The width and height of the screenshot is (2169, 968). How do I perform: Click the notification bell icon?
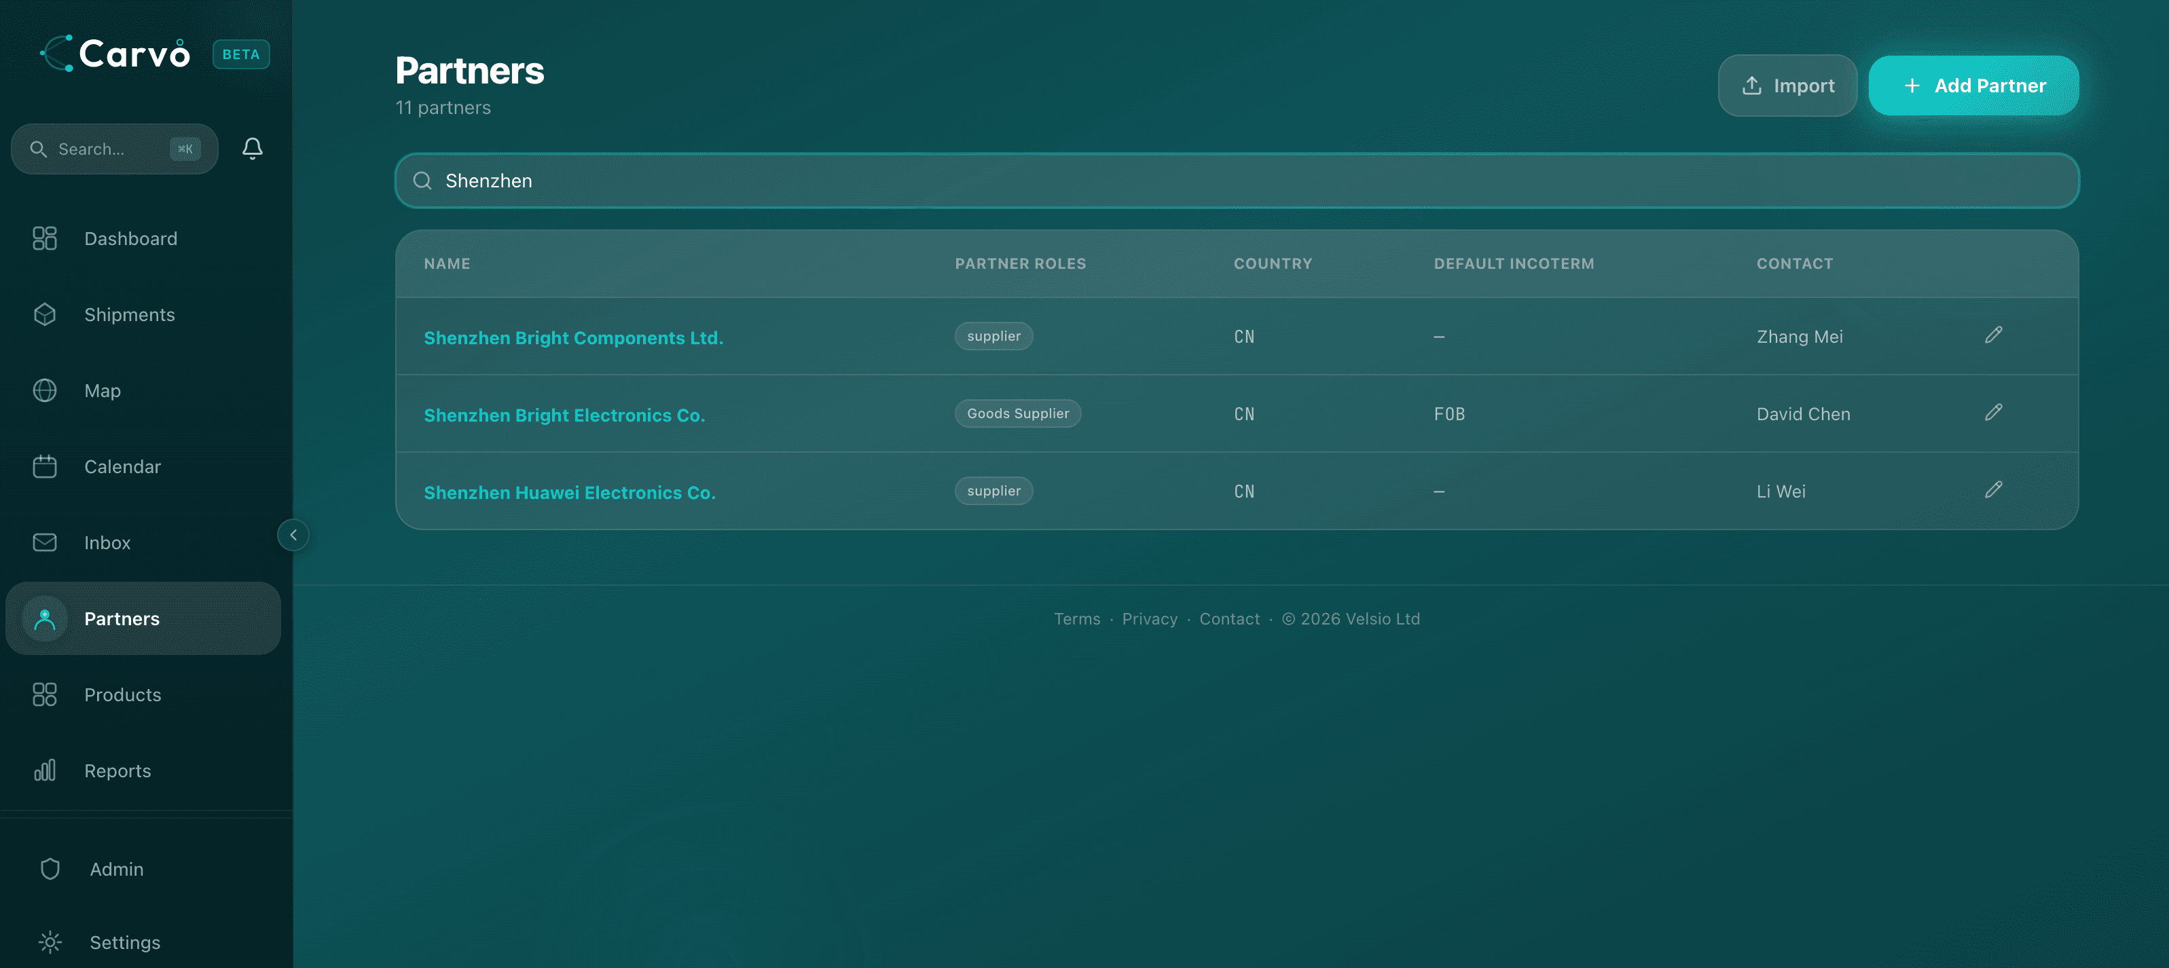pyautogui.click(x=253, y=148)
